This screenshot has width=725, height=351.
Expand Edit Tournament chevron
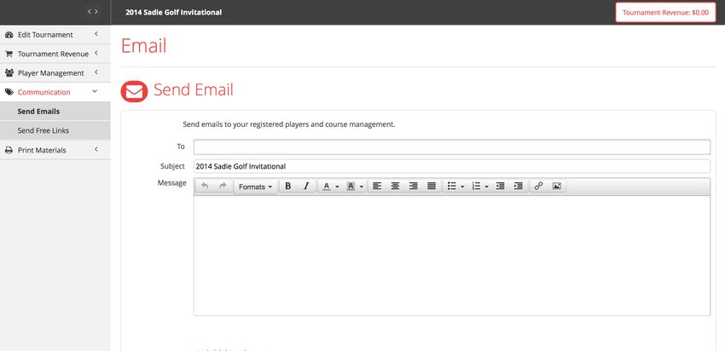pos(96,34)
